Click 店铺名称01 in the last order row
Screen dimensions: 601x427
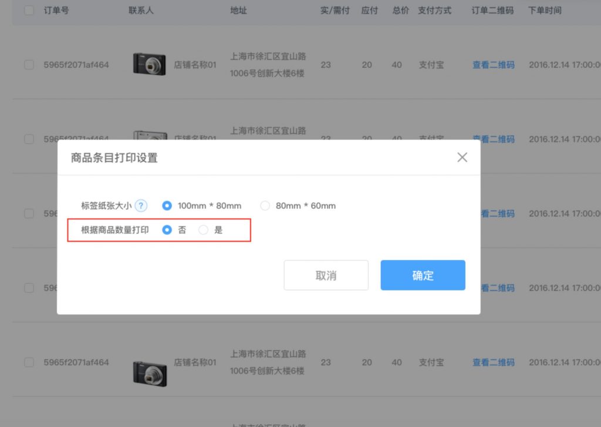pos(195,362)
